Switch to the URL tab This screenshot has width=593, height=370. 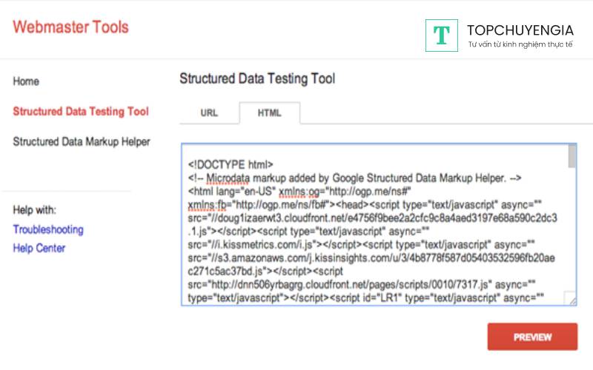coord(209,113)
